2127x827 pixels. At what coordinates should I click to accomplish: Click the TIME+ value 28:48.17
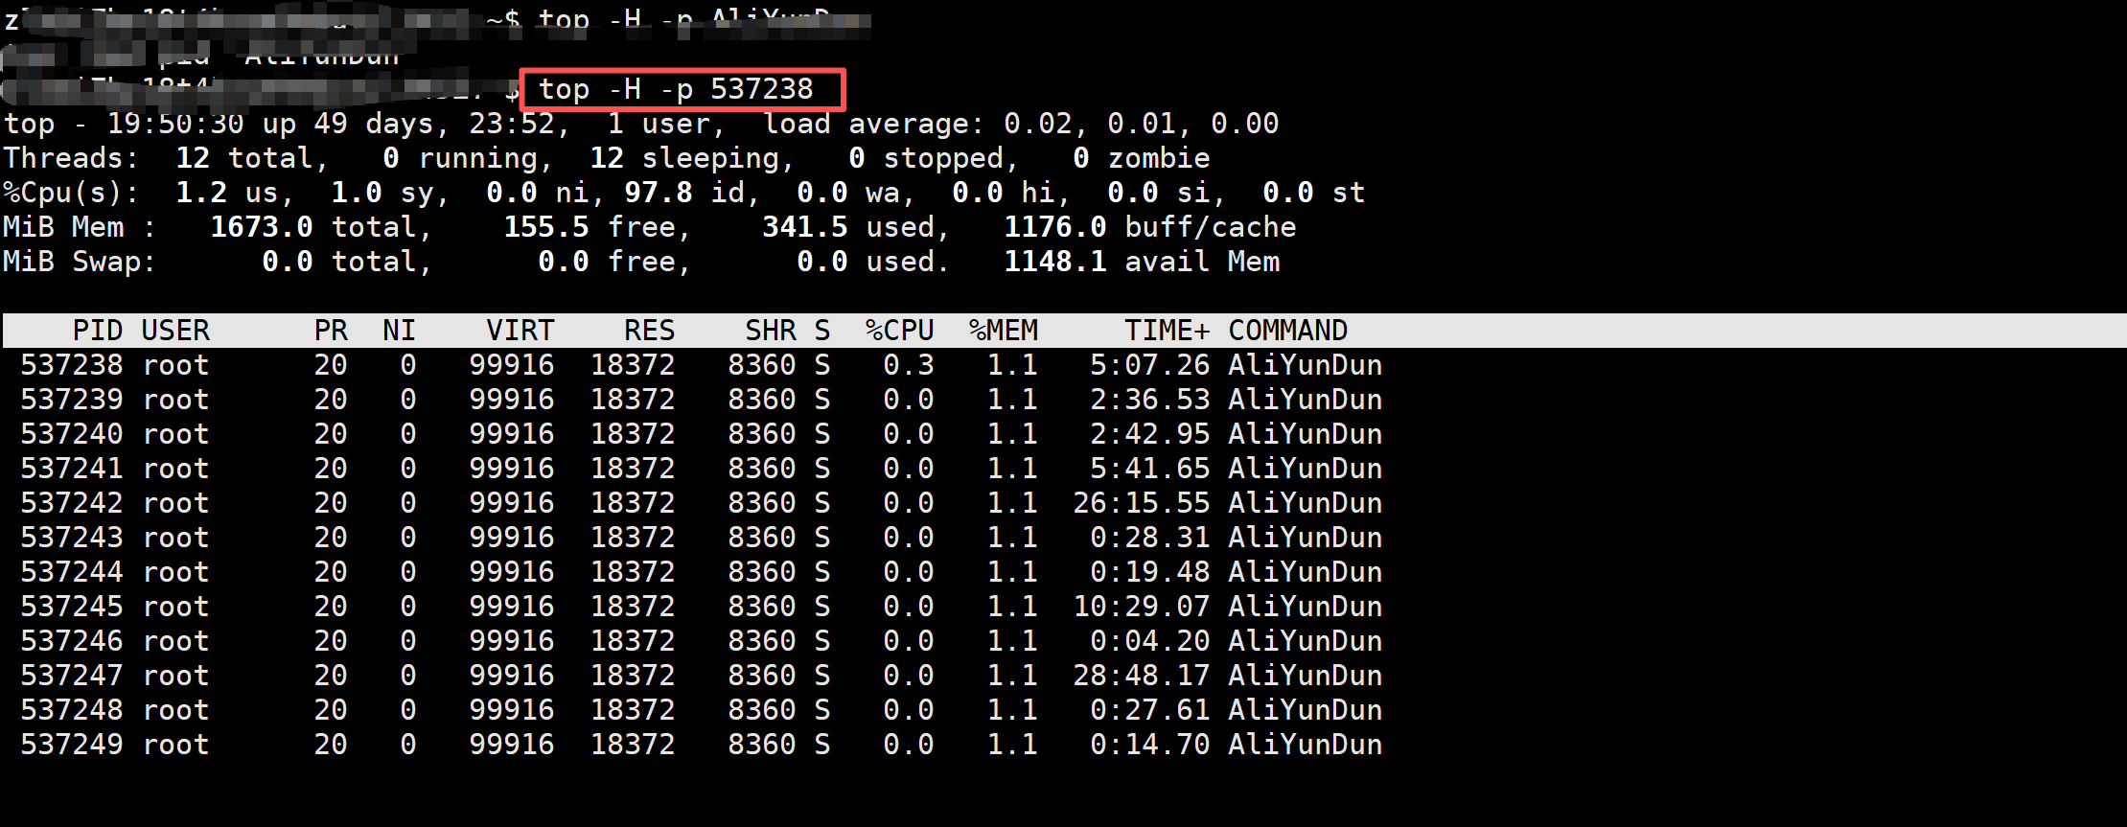pyautogui.click(x=1141, y=676)
